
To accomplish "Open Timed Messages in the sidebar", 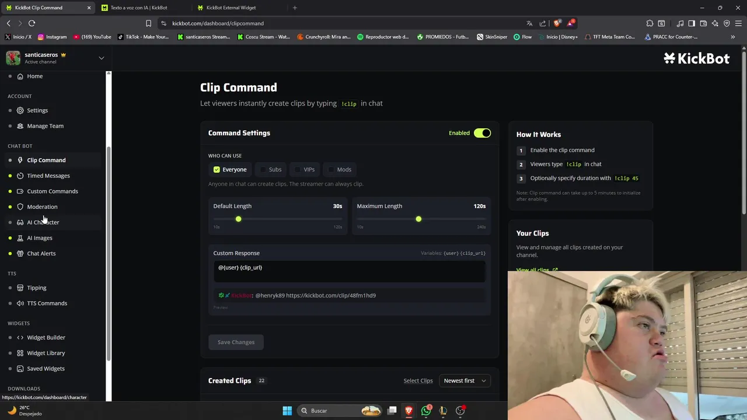I will tap(48, 176).
